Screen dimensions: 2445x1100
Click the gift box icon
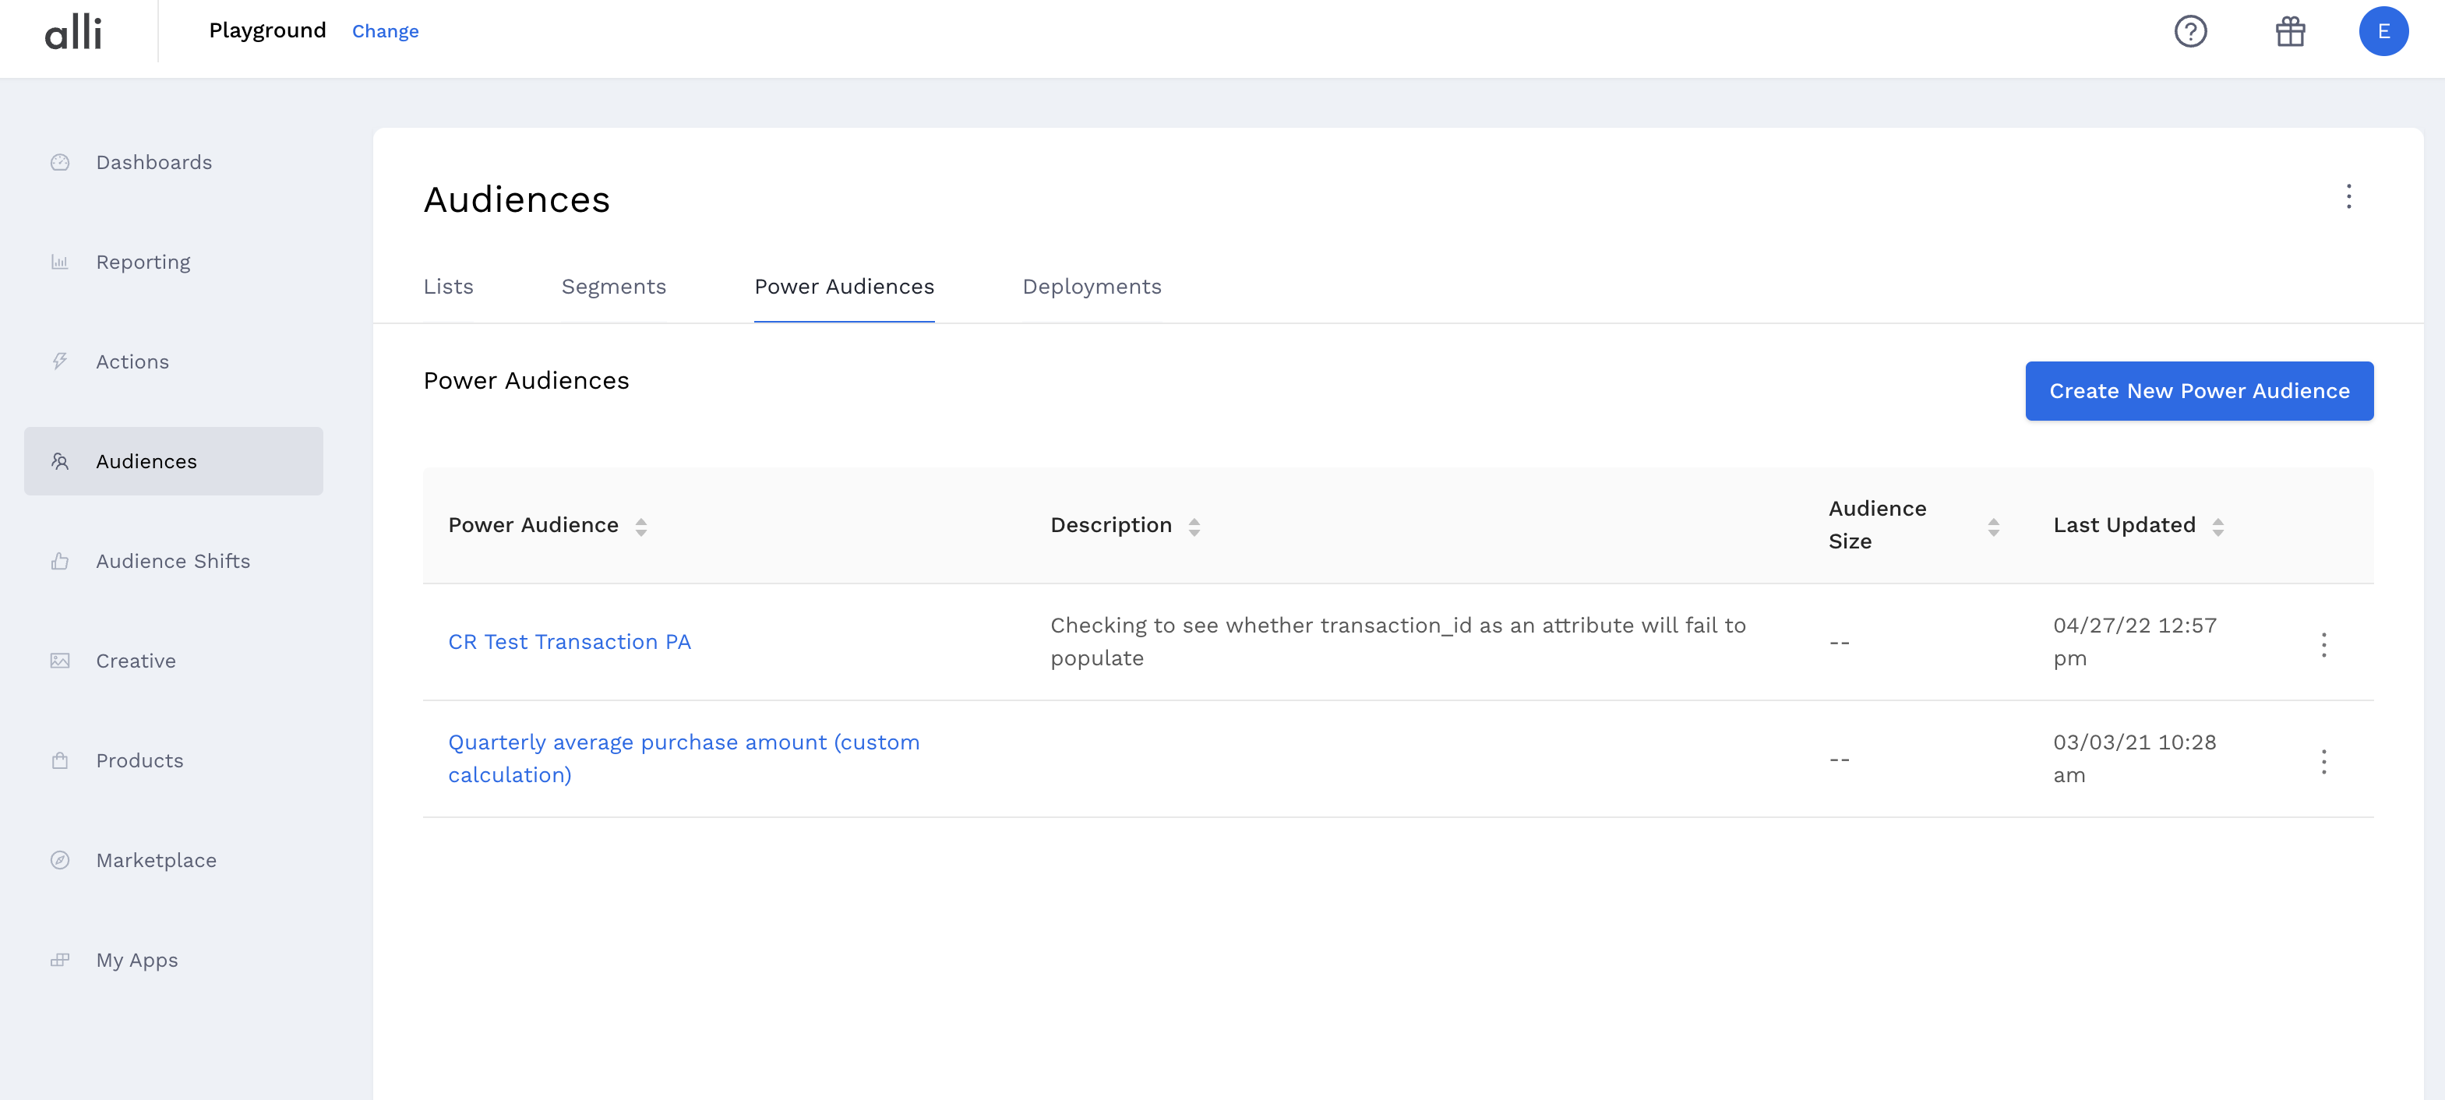click(2289, 31)
